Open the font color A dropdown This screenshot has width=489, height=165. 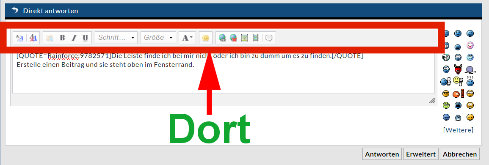[x=187, y=38]
